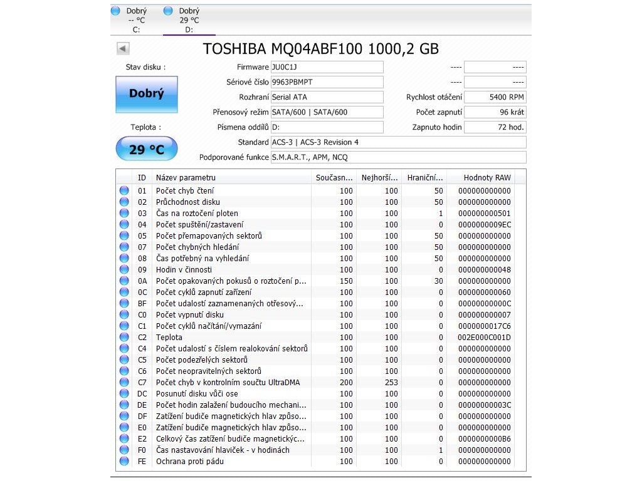The image size is (642, 481).
Task: Click the status icon of row DF
Action: pyautogui.click(x=124, y=416)
